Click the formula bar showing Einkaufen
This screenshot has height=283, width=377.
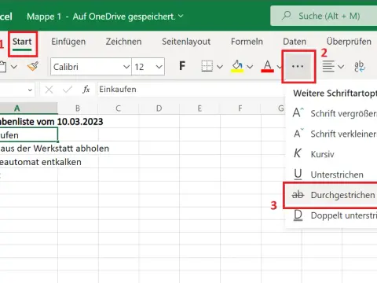pos(191,90)
